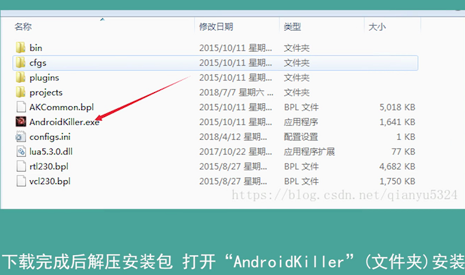This screenshot has width=465, height=275.
Task: Select the folder name projects
Action: (x=46, y=93)
